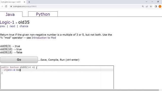
Task: Click the public boolean old35 code line
Action: 19,67
